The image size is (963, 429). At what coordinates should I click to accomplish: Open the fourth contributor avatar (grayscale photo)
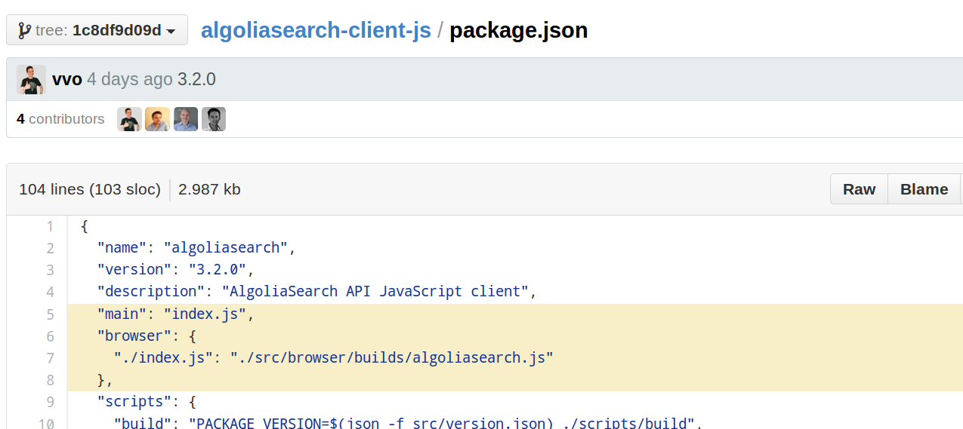point(214,119)
